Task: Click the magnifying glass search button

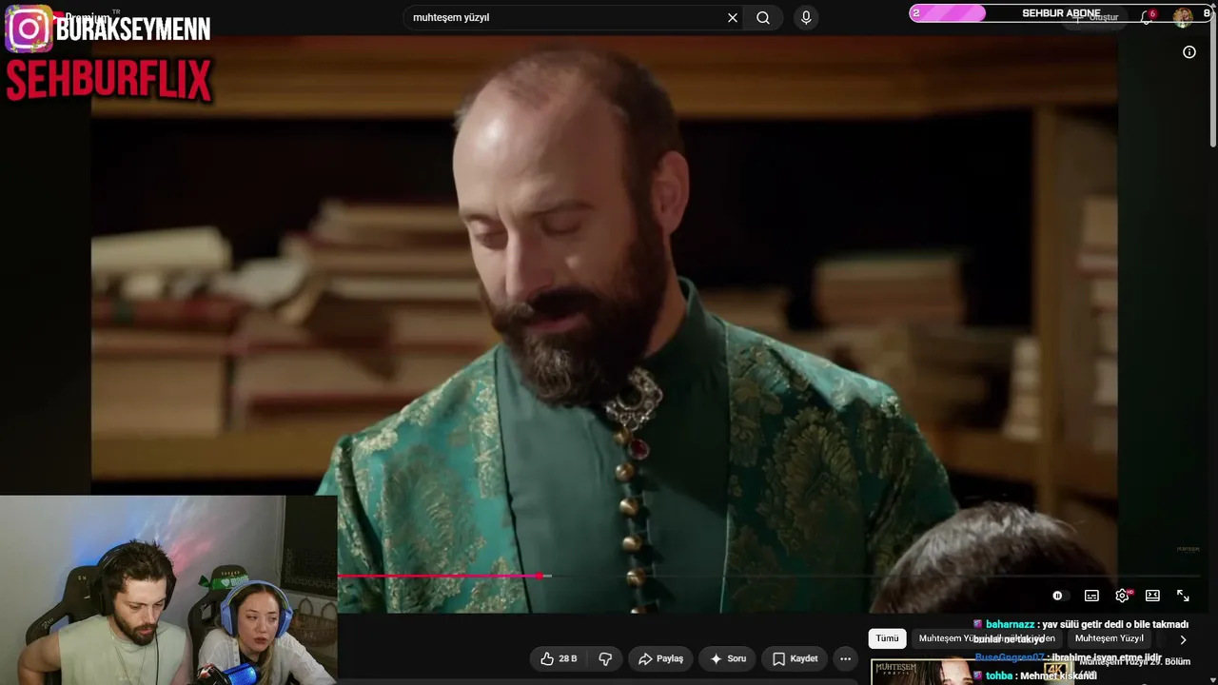Action: pos(763,17)
